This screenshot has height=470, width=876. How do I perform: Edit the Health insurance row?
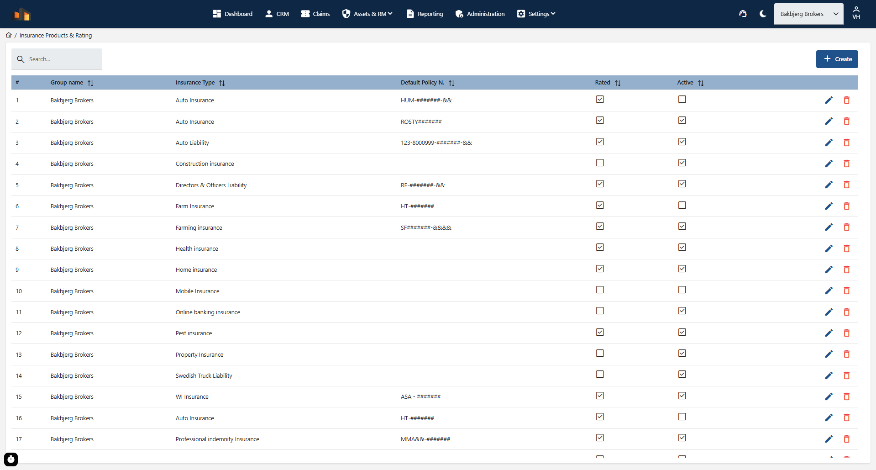coord(829,248)
